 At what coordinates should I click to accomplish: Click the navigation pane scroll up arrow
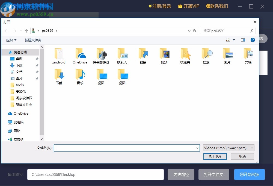pos(41,47)
